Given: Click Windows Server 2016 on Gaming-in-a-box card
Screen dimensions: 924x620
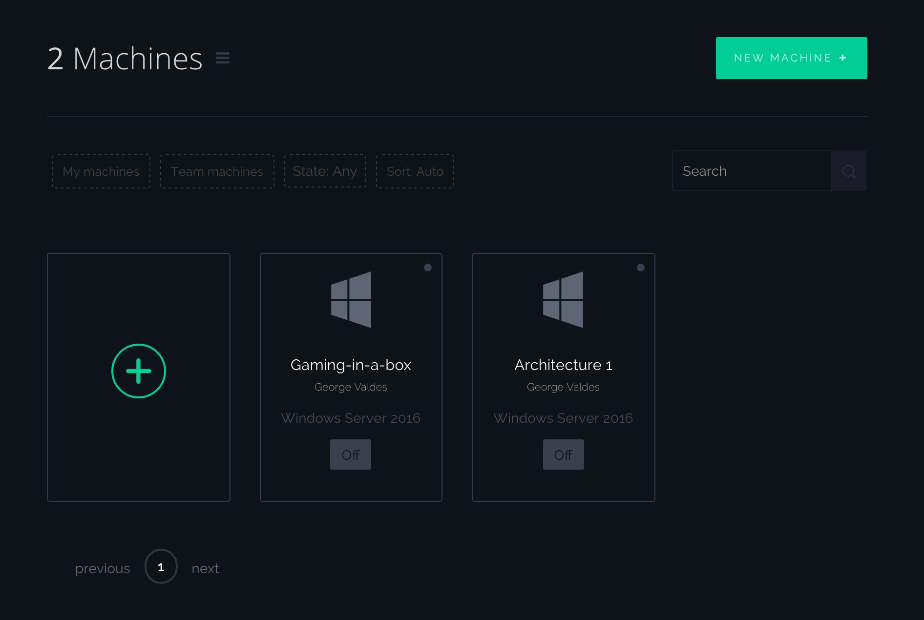Looking at the screenshot, I should 351,418.
